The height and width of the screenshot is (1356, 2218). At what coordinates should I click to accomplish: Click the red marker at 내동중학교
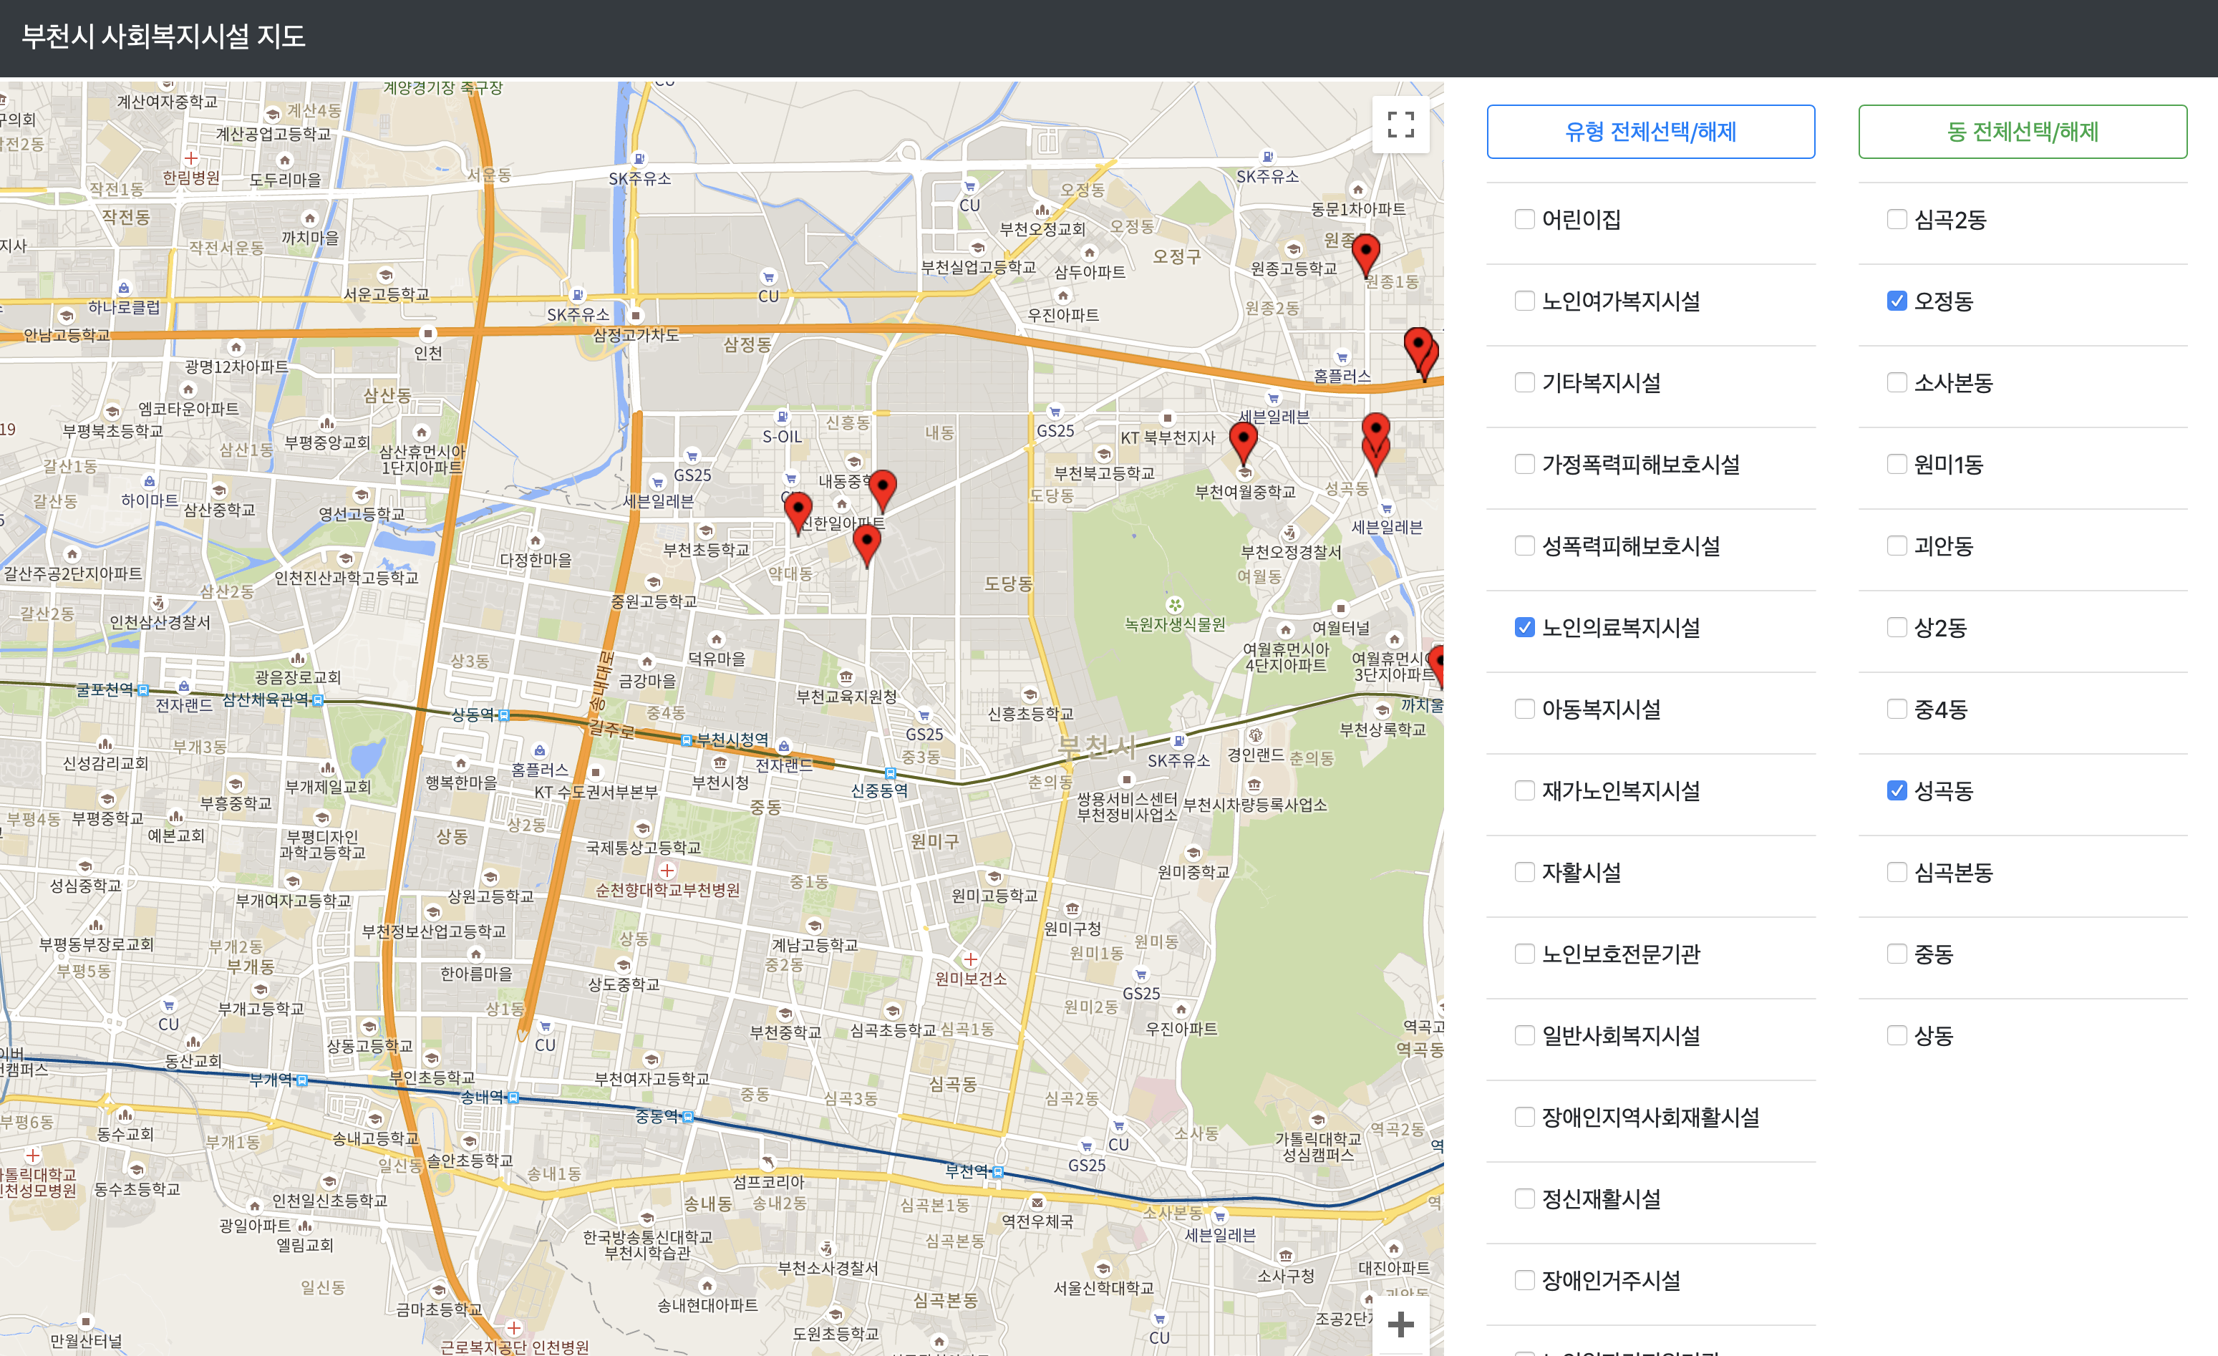pyautogui.click(x=882, y=487)
